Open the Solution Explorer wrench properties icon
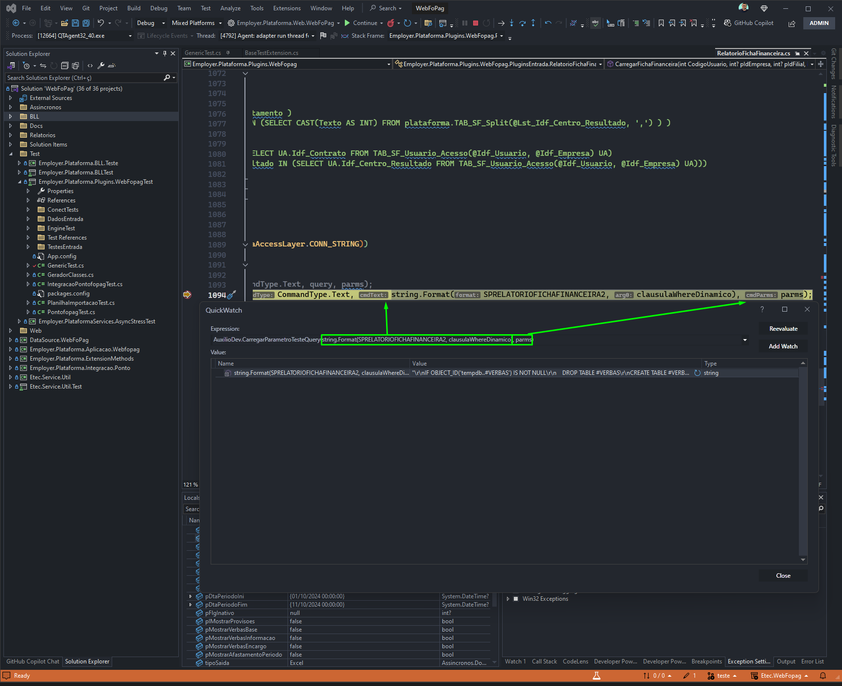Image resolution: width=842 pixels, height=686 pixels. click(x=101, y=66)
